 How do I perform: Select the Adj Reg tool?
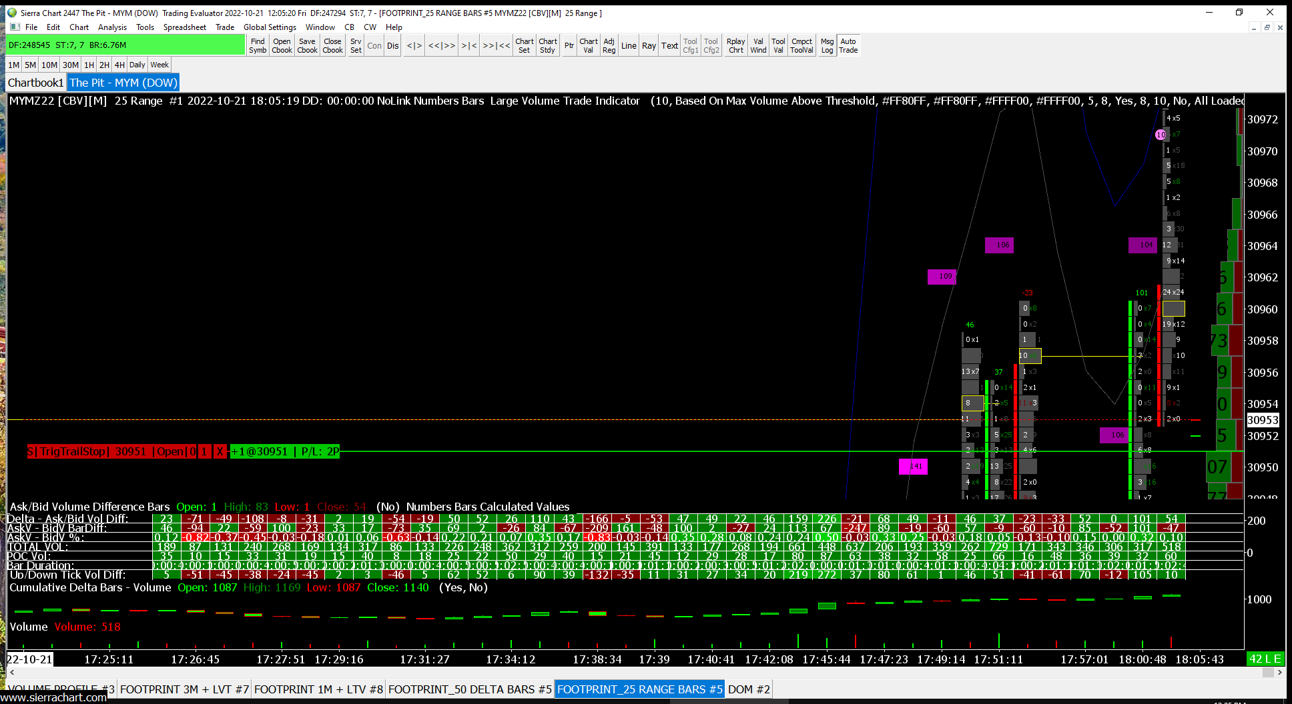pos(609,45)
